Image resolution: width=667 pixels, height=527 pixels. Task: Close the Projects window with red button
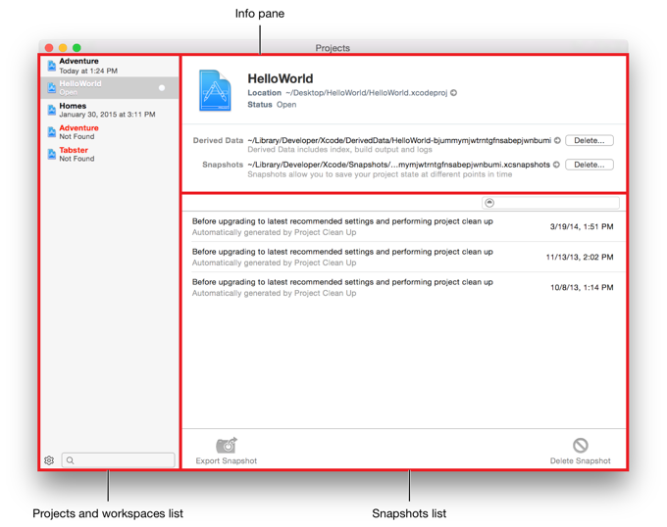pos(49,48)
